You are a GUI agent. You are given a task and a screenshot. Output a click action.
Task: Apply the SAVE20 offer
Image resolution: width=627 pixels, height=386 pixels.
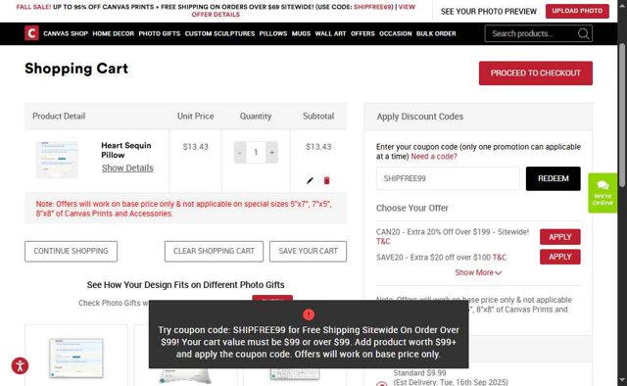[x=559, y=257]
